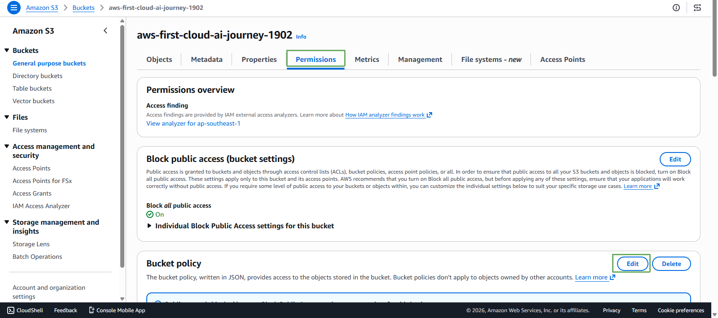Open Access Points in sidebar

click(x=31, y=168)
